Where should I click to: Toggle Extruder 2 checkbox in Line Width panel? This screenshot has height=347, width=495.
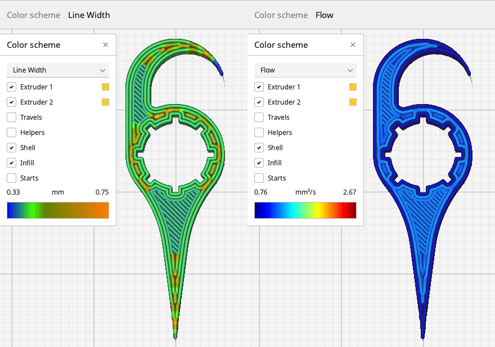(x=11, y=102)
